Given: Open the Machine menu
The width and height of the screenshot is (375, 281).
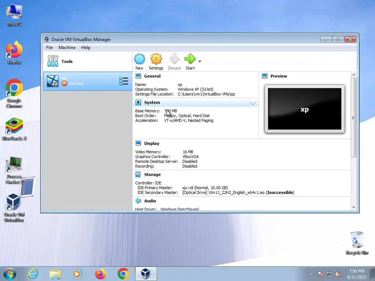Looking at the screenshot, I should pos(67,48).
